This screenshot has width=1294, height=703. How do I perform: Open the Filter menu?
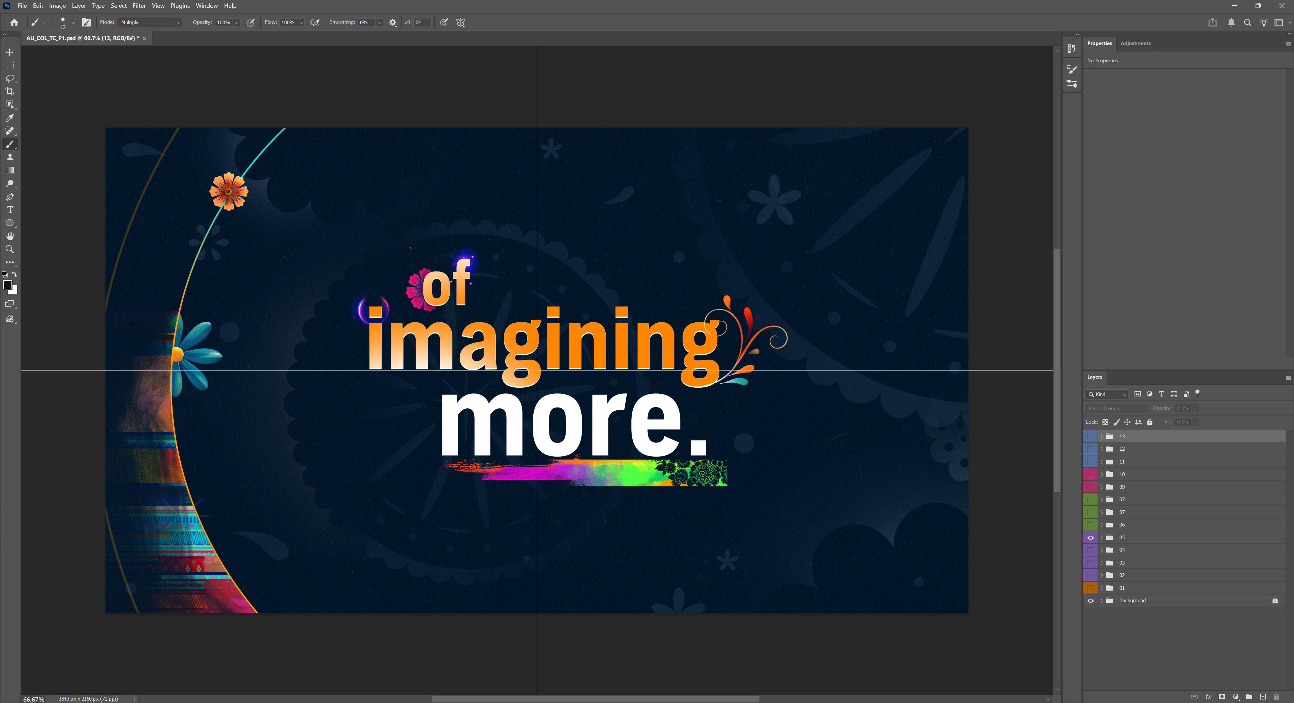tap(139, 5)
